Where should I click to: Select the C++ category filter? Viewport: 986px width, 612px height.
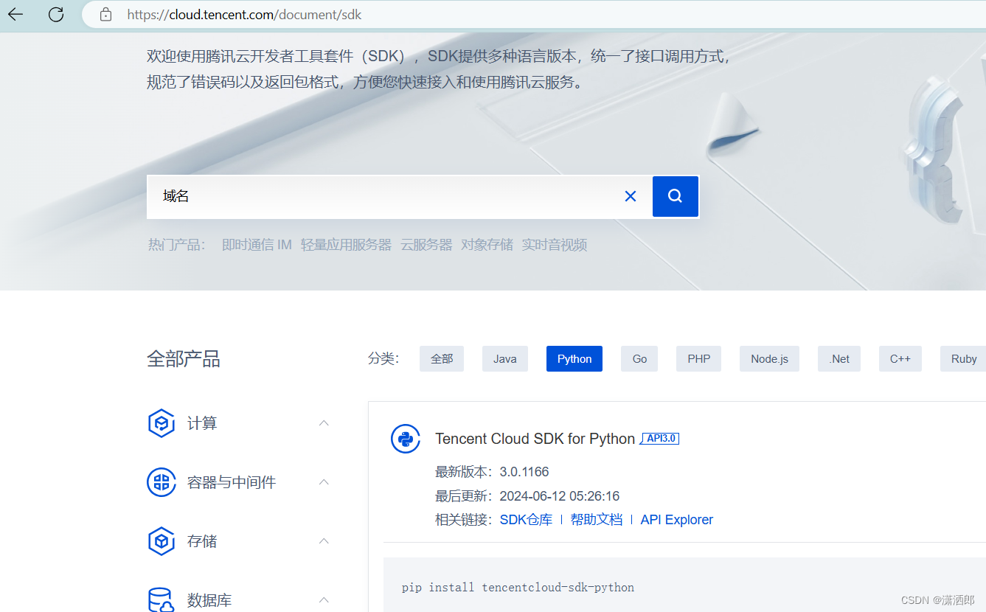(900, 358)
